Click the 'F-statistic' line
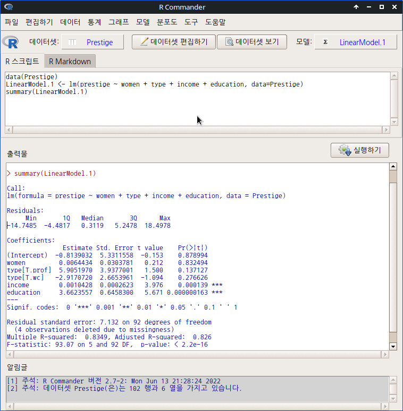The image size is (403, 411). click(x=107, y=345)
